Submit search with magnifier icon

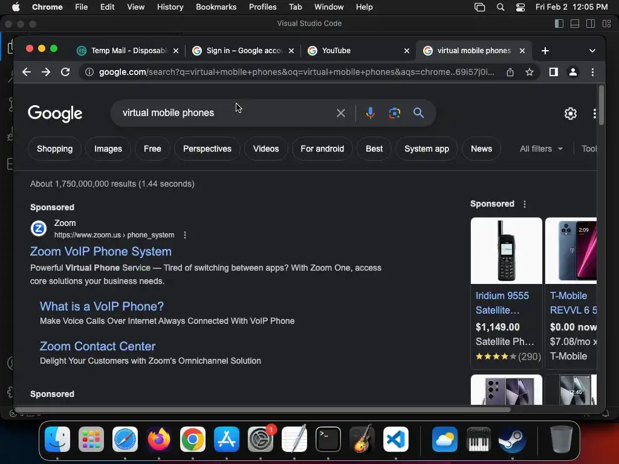pos(418,113)
